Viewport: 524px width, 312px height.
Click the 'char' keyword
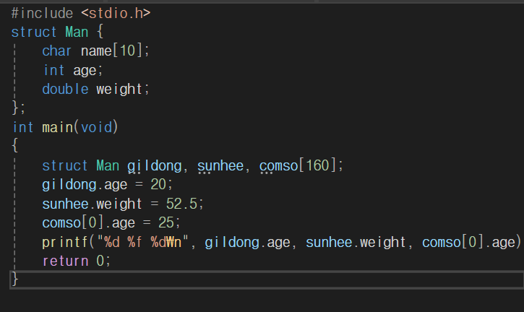click(x=57, y=51)
